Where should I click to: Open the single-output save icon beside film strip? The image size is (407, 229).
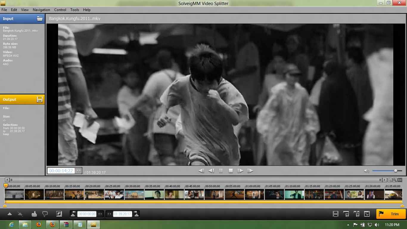click(346, 214)
